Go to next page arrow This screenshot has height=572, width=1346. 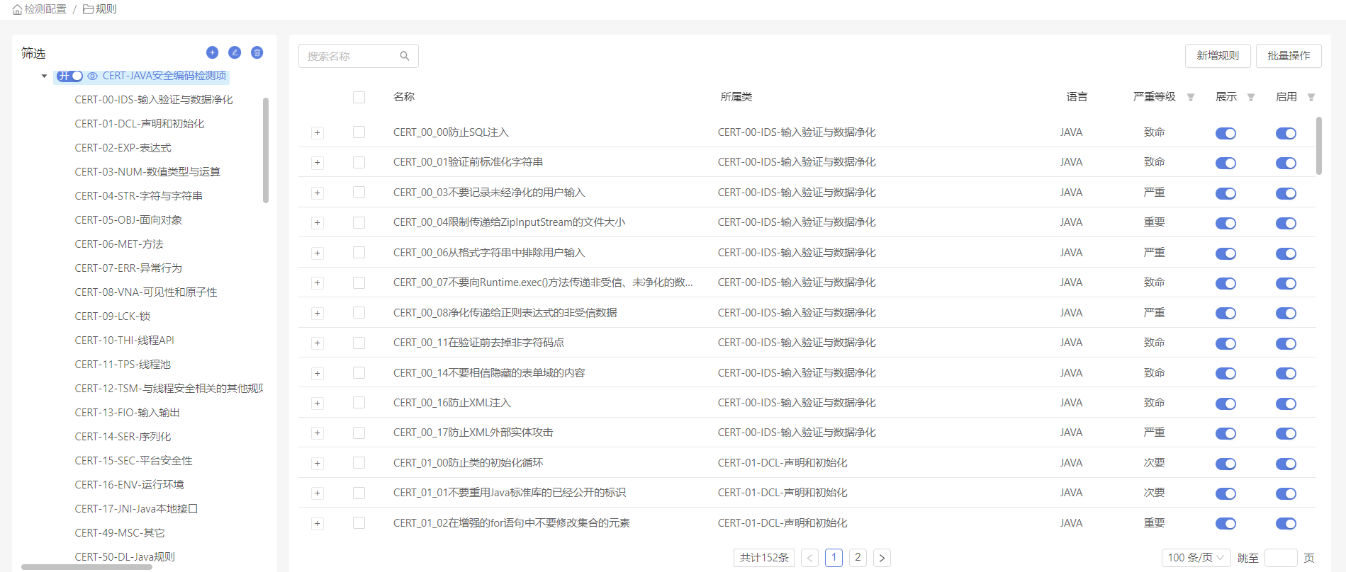pyautogui.click(x=882, y=558)
